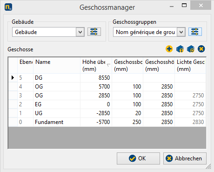The width and height of the screenshot is (214, 172).
Task: Click the 8550 height cell
Action: 96,78
